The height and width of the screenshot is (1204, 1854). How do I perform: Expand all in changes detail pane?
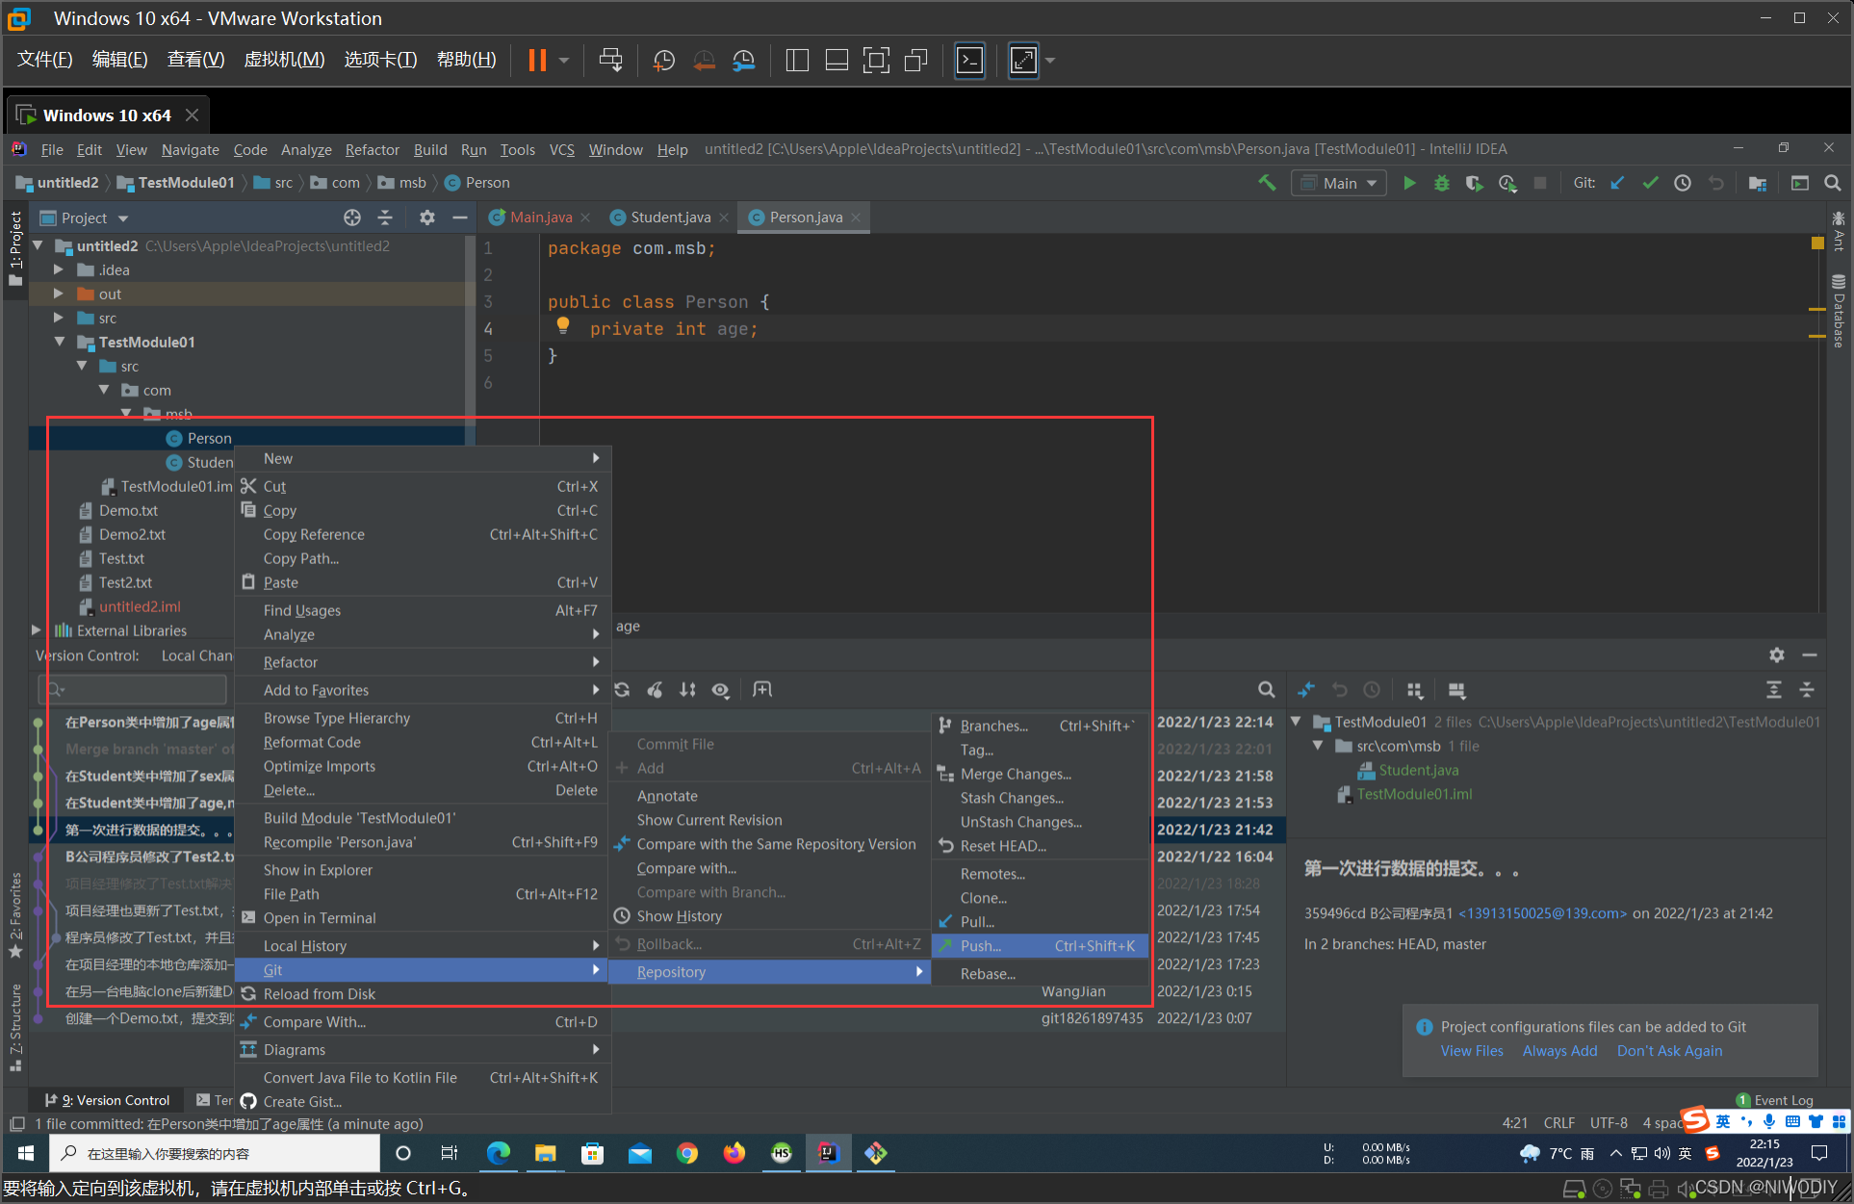[x=1774, y=690]
